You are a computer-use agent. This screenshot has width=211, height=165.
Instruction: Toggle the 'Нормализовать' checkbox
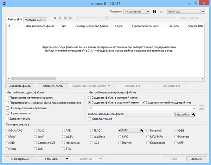tap(8, 113)
